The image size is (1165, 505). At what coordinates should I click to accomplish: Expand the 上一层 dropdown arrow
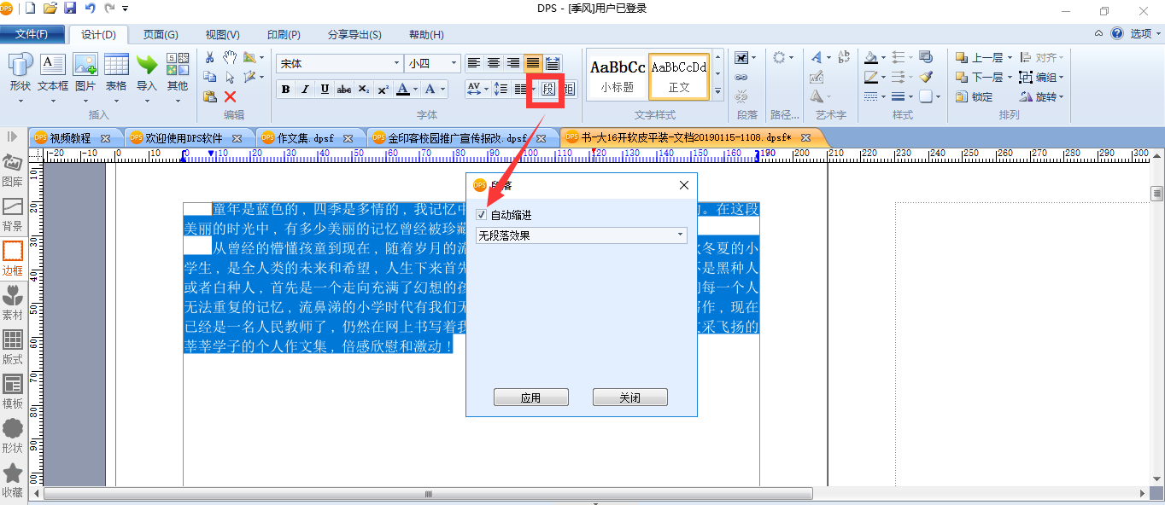[1010, 58]
